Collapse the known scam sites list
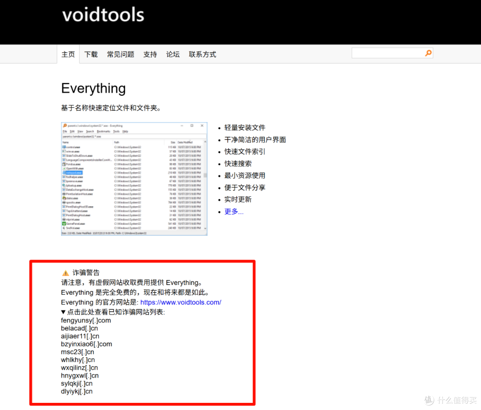The width and height of the screenshot is (481, 410). click(x=113, y=312)
